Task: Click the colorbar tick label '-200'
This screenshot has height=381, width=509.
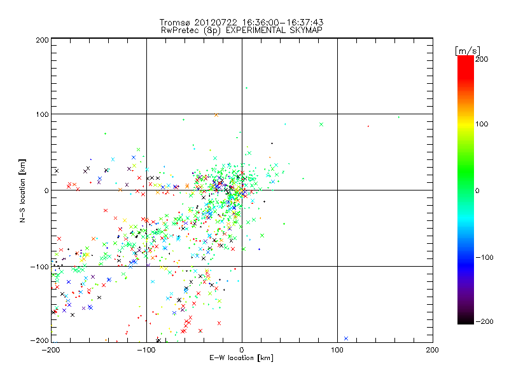Action: (x=484, y=321)
